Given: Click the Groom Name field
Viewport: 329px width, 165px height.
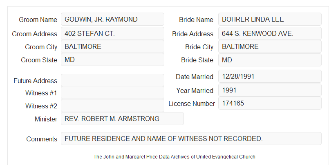Looking at the screenshot, I should click(x=112, y=19).
